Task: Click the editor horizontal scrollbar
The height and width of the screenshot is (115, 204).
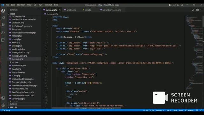Action: [86, 108]
